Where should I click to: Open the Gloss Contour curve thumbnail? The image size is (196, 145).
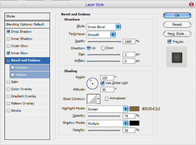point(92,99)
